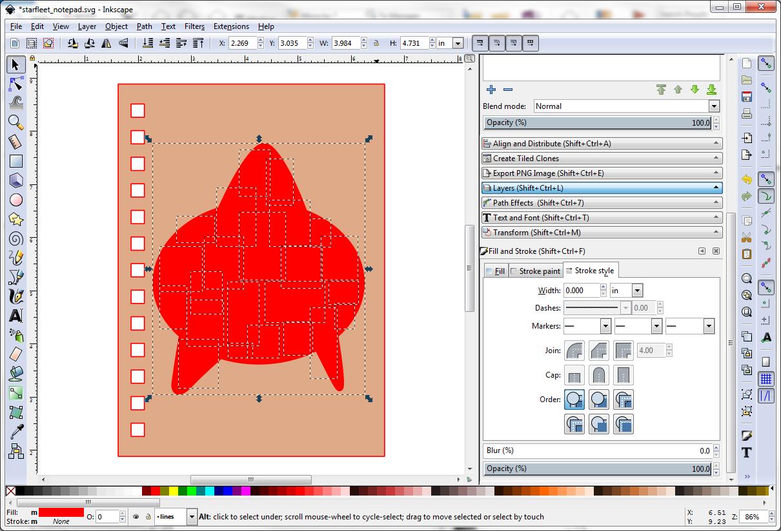Screen dimensions: 781x531
Task: Select bevel join style
Action: (x=599, y=351)
